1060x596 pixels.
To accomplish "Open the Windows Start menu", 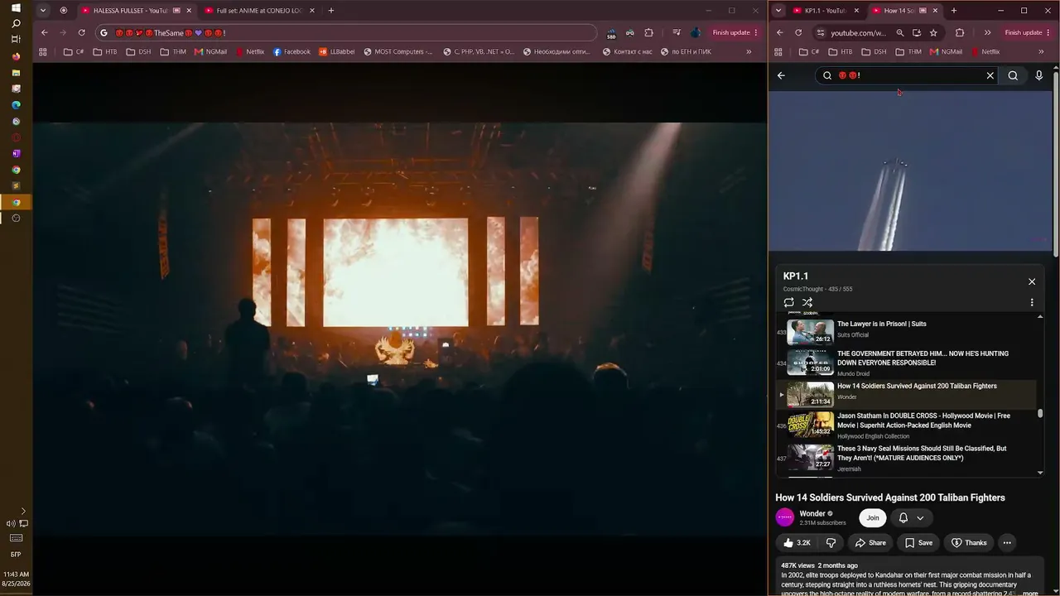I will [16, 7].
